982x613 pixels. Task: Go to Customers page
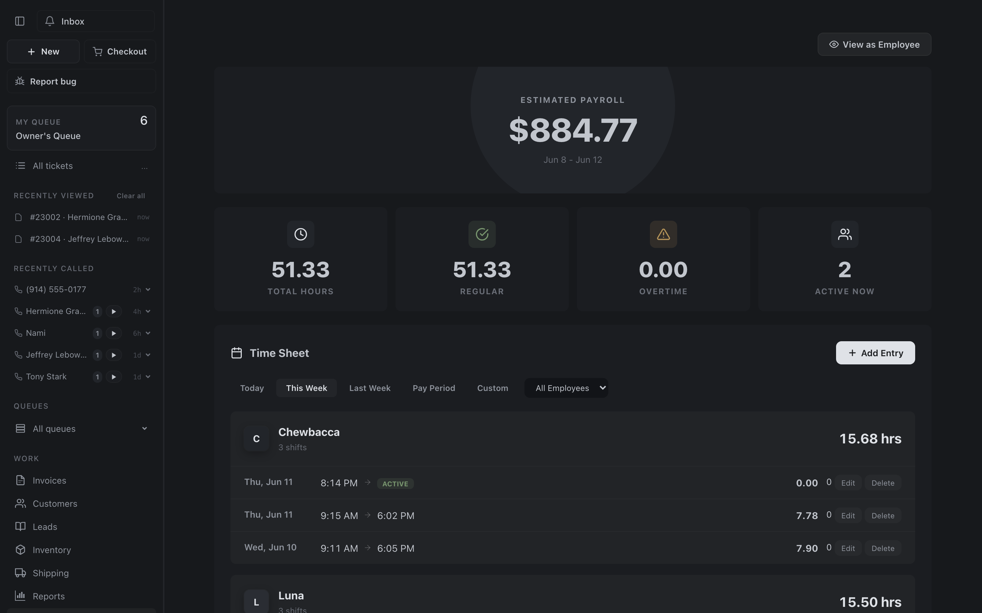click(x=81, y=504)
